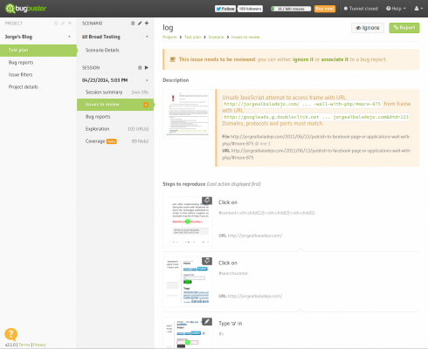Click the green Report button
Screen dimensions: 428x349
click(x=404, y=28)
